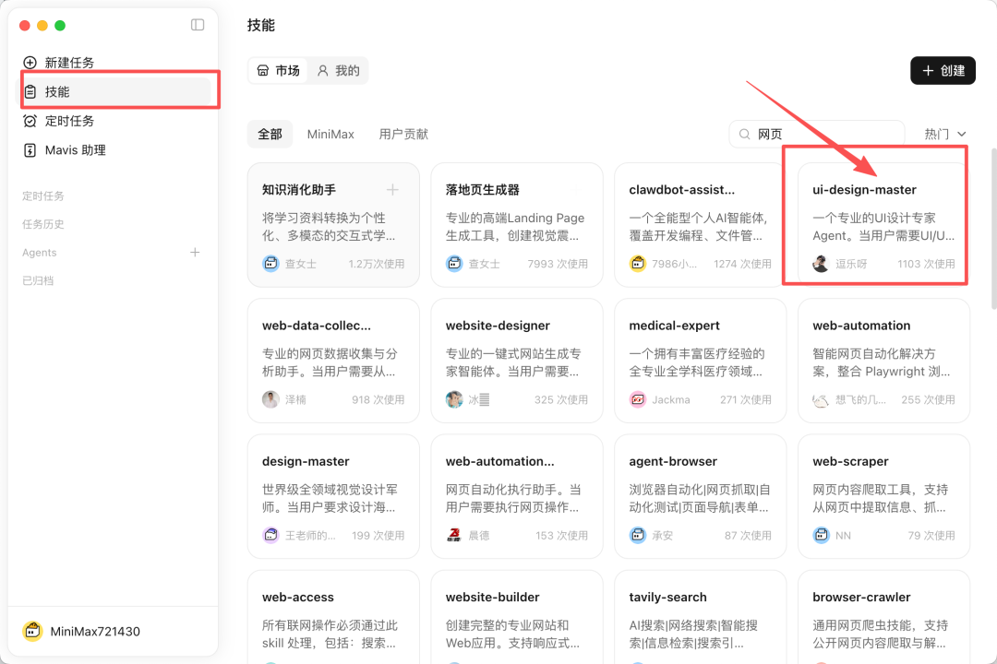Viewport: 997px width, 664px height.
Task: Click the 网页 search input field
Action: tap(817, 134)
